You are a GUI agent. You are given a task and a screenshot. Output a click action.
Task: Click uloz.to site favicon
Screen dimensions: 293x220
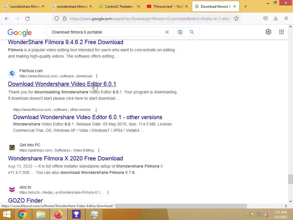(x=12, y=190)
